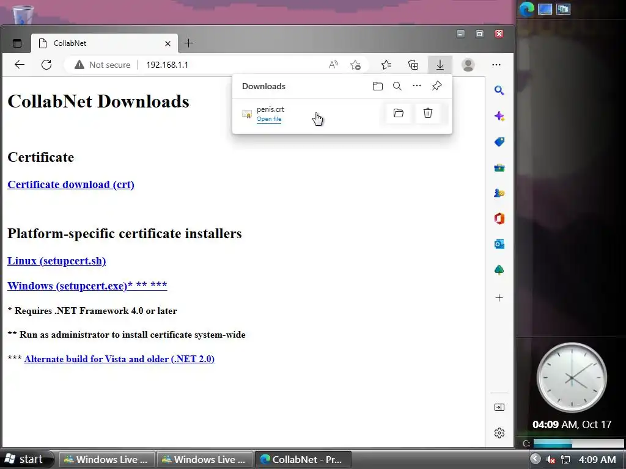This screenshot has width=626, height=469.
Task: Activate Read aloud icon in address bar
Action: pos(333,65)
